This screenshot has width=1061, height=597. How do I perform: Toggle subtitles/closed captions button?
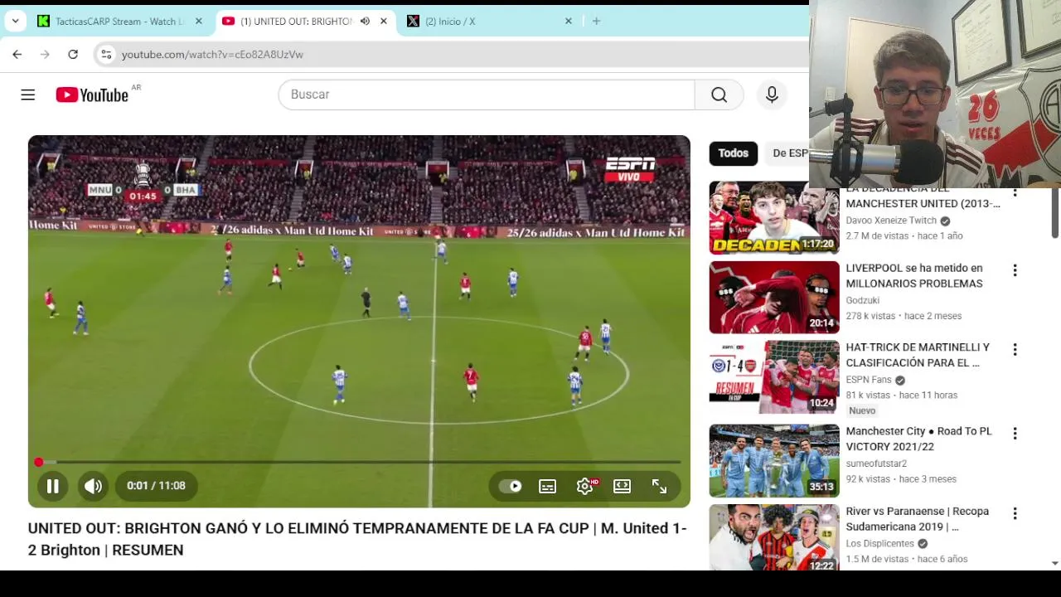click(547, 486)
